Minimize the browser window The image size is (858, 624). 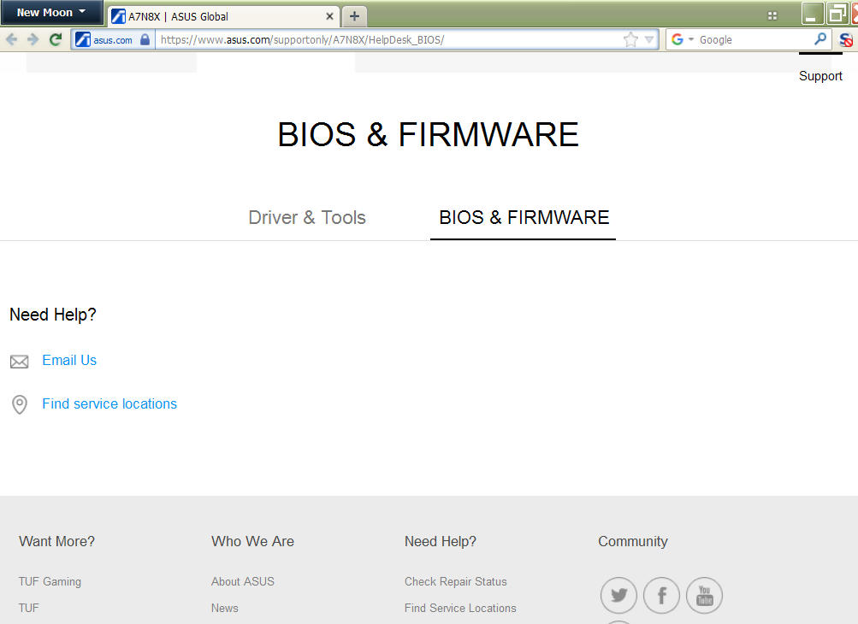(x=813, y=14)
